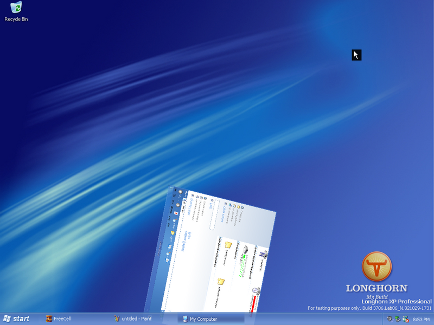Select the Recycle Bin desktop icon
The width and height of the screenshot is (434, 325).
(x=16, y=11)
